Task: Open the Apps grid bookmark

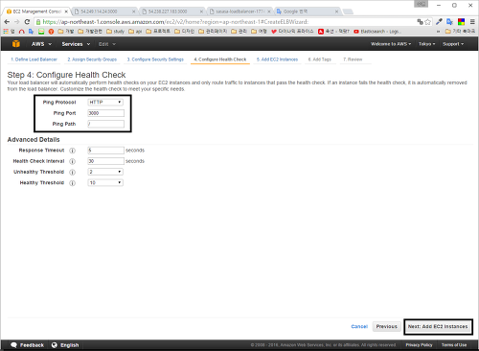Action: (9, 32)
